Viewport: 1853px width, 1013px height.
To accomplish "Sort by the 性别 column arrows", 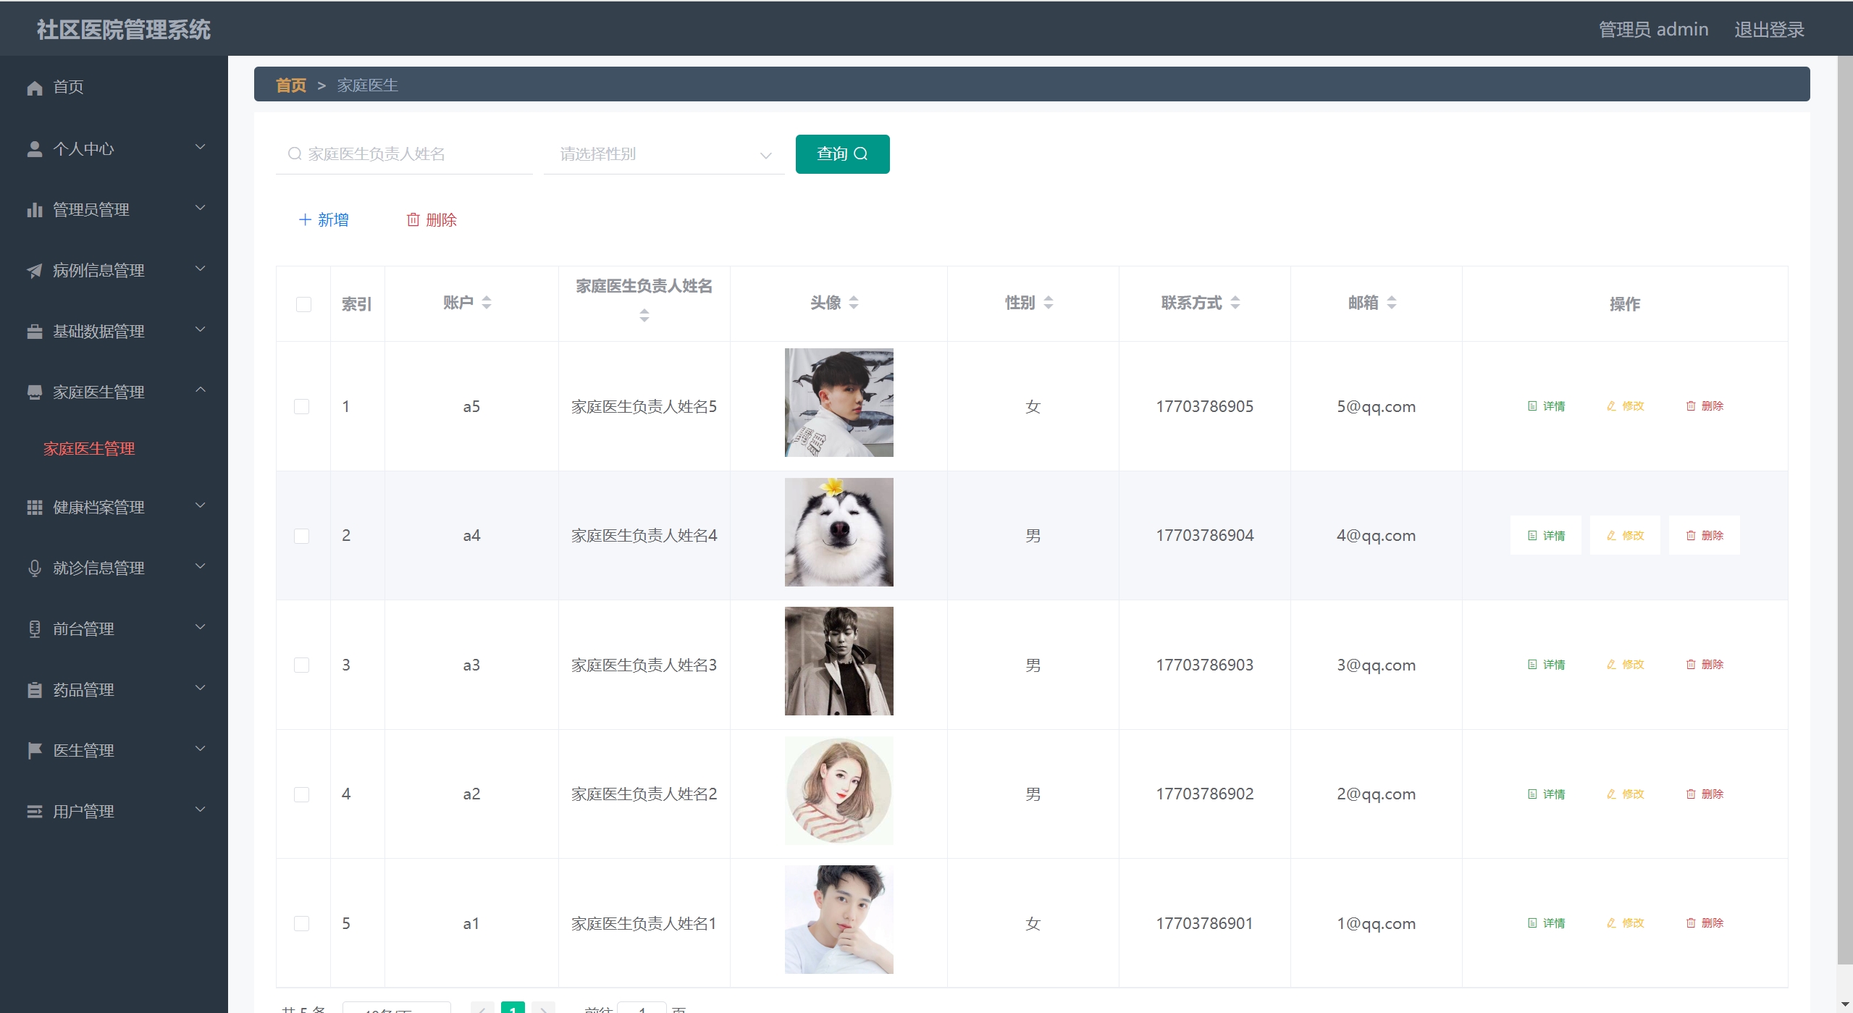I will pos(1049,303).
